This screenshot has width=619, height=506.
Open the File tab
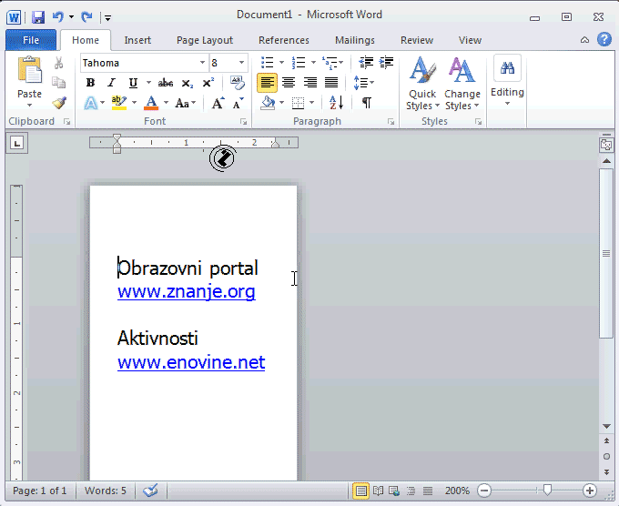[30, 40]
